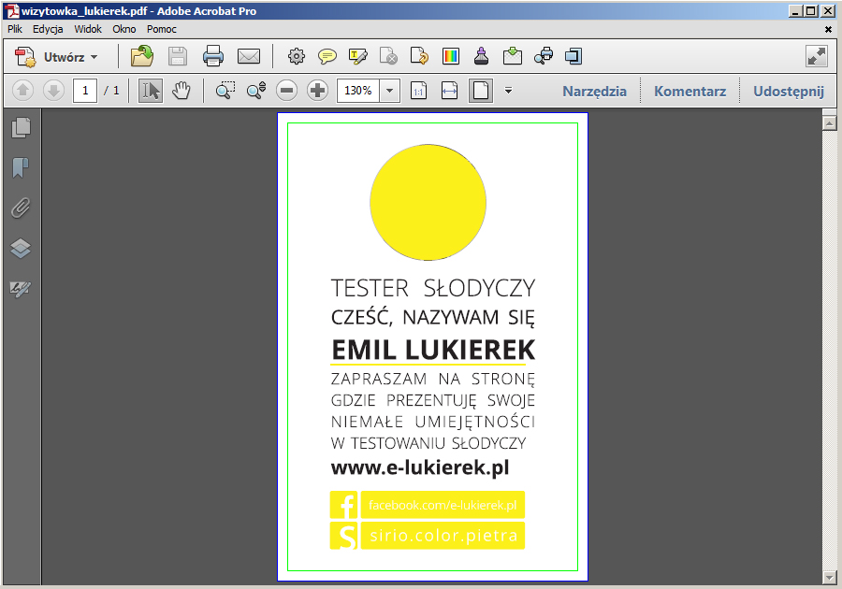
Task: Open the Edycja menu
Action: coord(48,29)
